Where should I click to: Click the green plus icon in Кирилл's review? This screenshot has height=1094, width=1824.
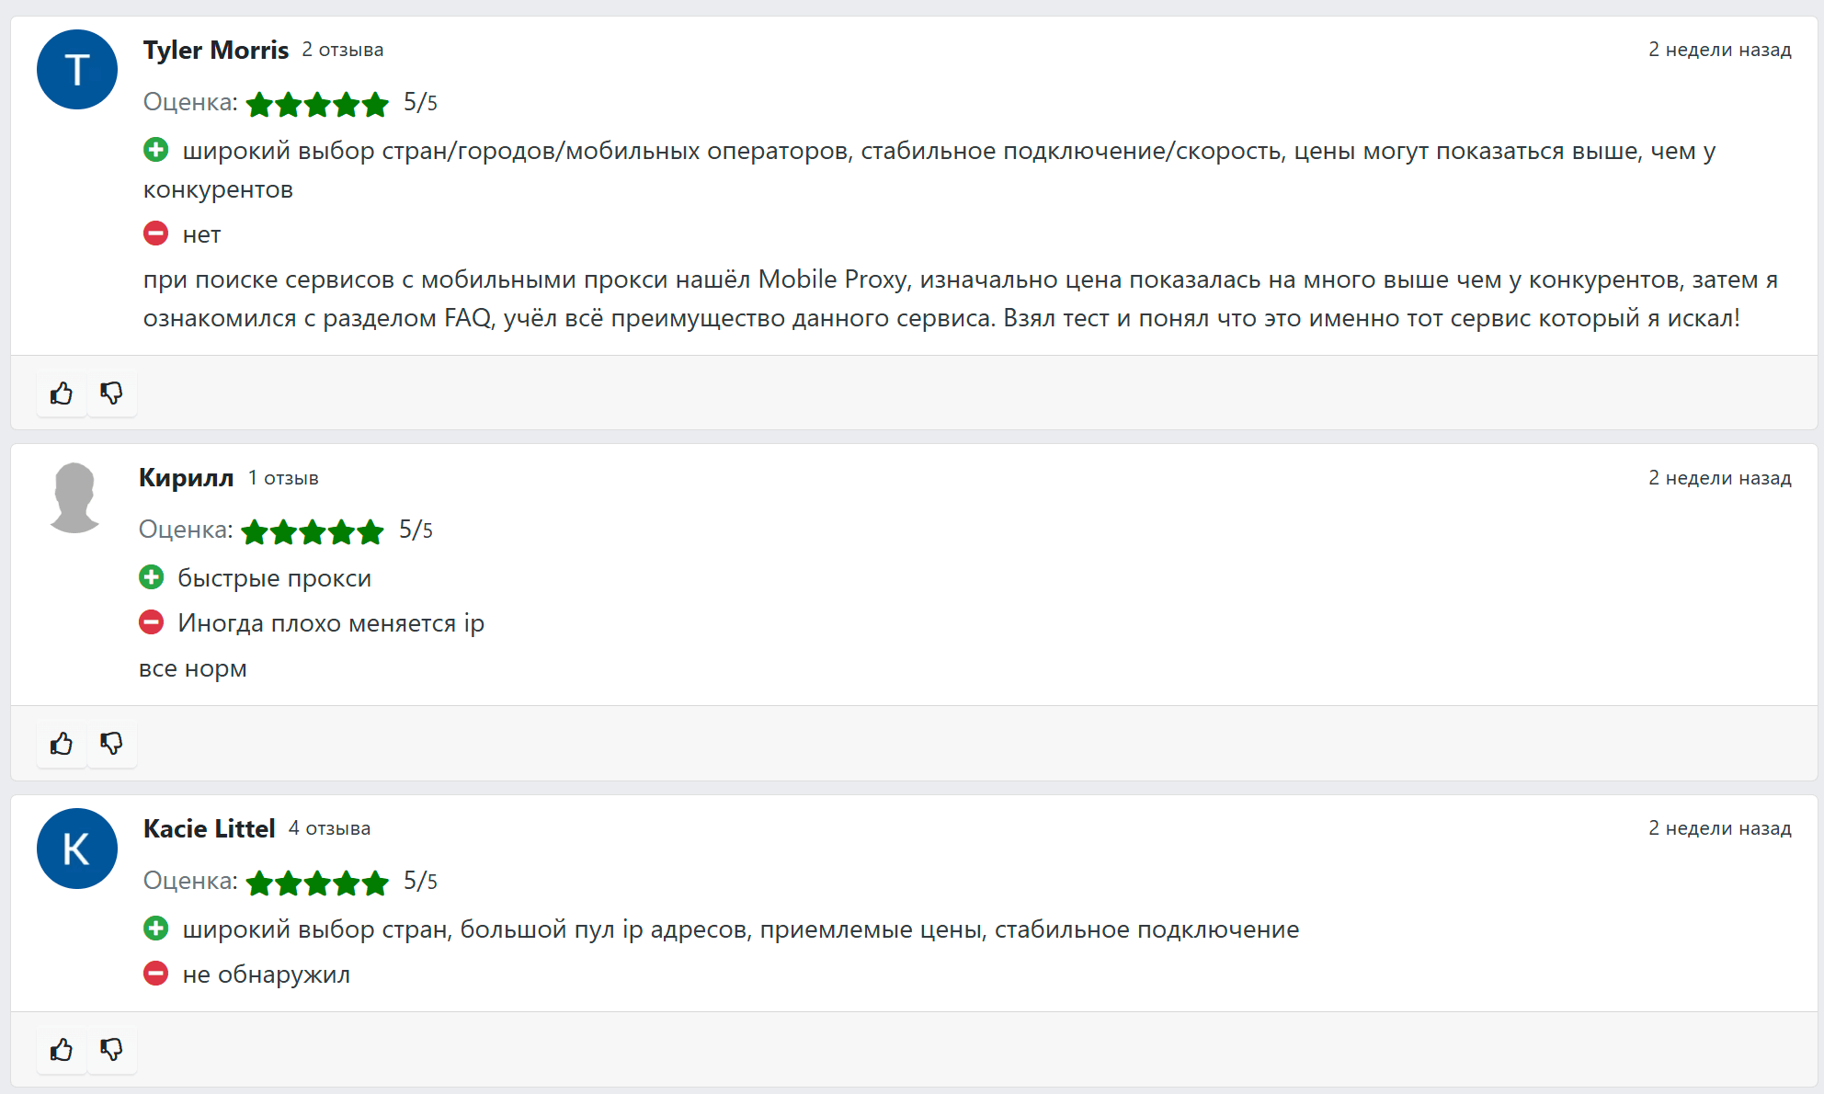[x=152, y=577]
